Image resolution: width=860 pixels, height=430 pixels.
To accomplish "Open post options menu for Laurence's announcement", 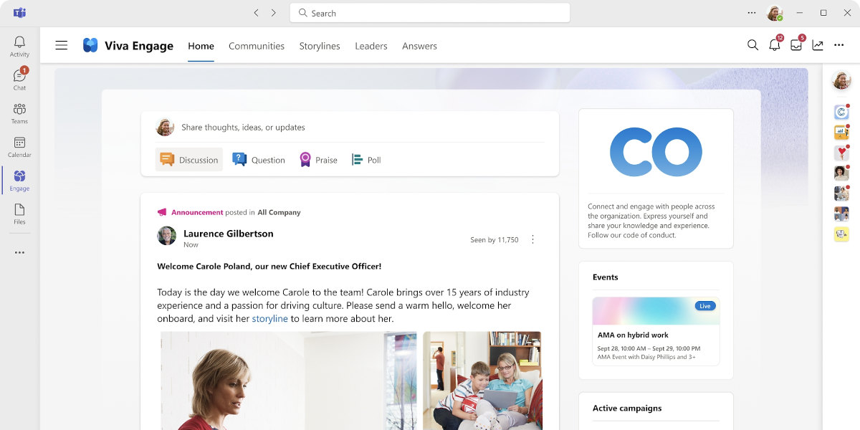I will [532, 239].
